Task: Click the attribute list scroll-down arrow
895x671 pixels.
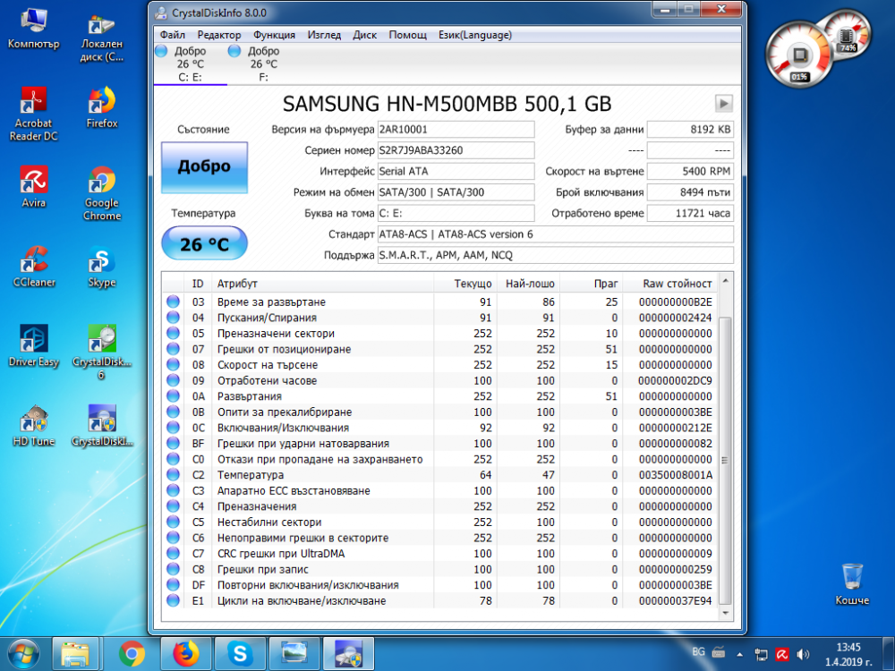Action: [725, 613]
